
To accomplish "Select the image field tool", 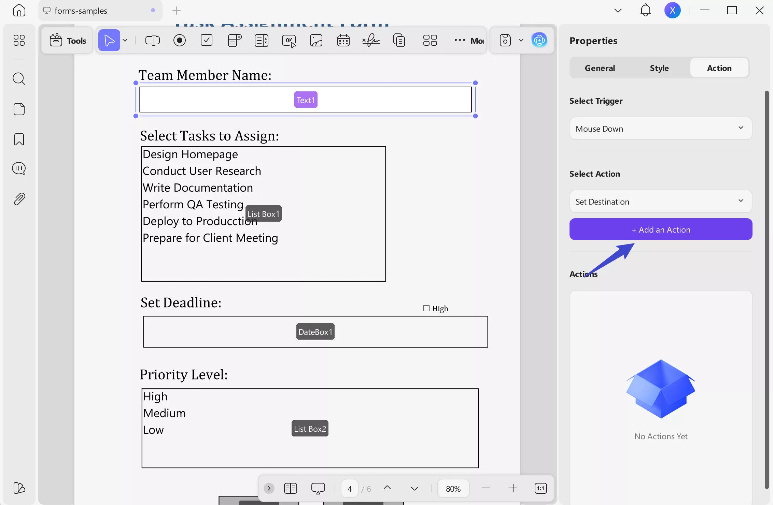I will [316, 40].
